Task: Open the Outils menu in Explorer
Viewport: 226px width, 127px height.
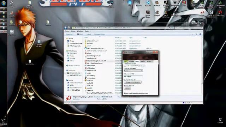Action: (87, 31)
